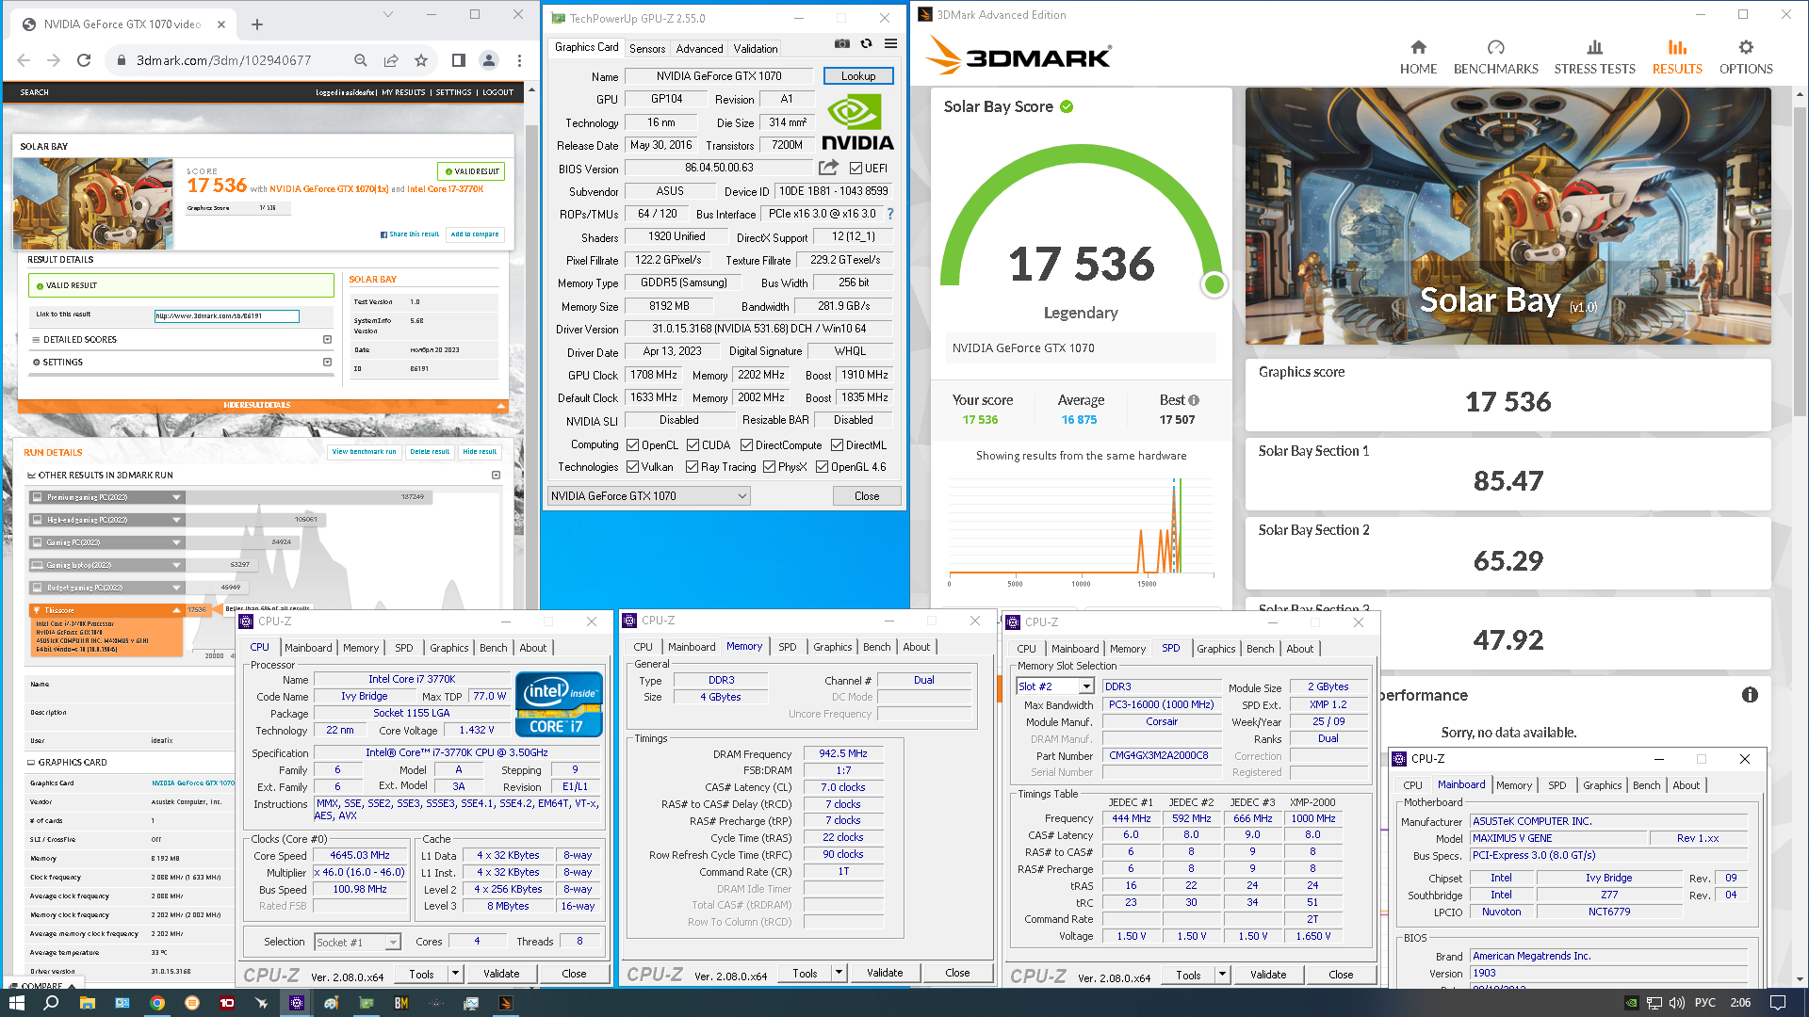Open Tools dropdown arrow in CPU-Z Memory window

click(839, 973)
